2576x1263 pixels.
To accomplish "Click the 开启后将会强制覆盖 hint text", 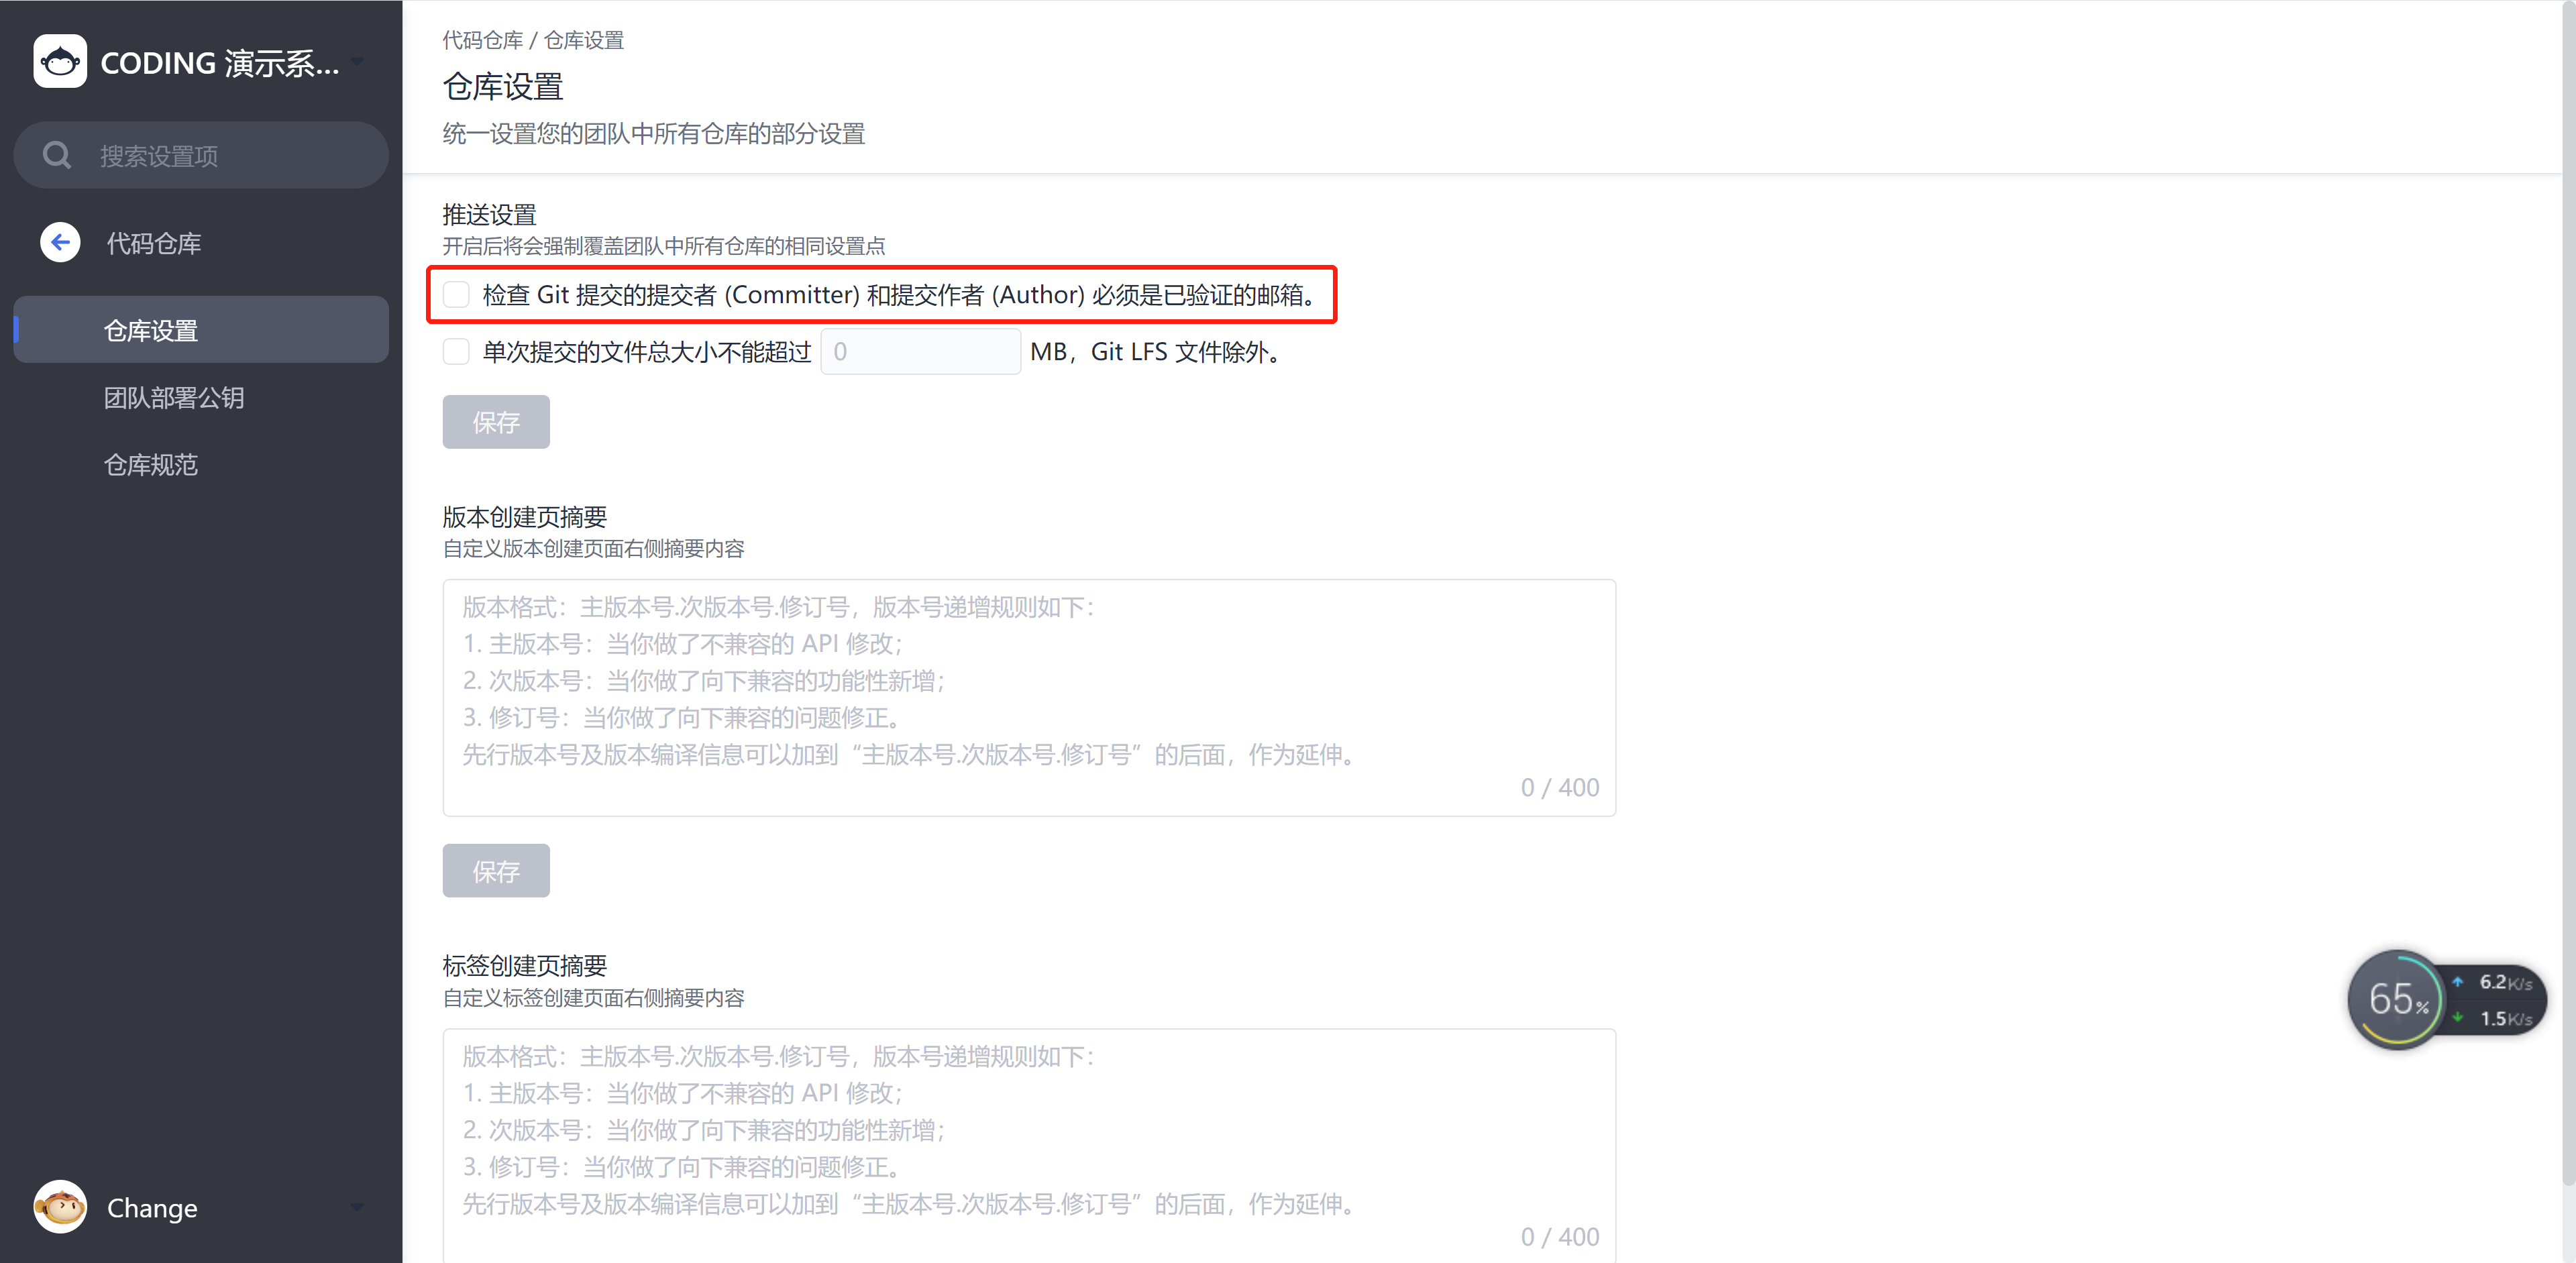I will [664, 246].
